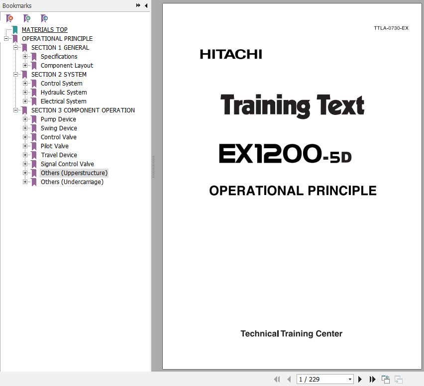Click the delete bookmark icon

(x=9, y=18)
